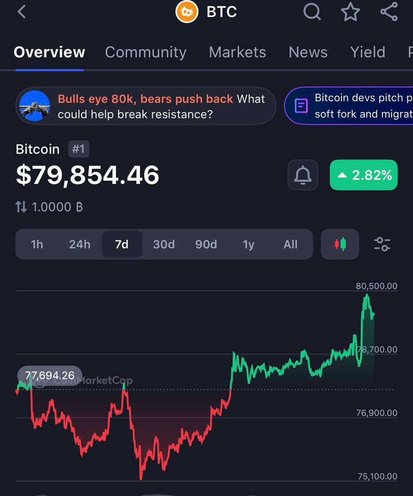Switch to the Community tab
The width and height of the screenshot is (413, 496).
click(145, 52)
